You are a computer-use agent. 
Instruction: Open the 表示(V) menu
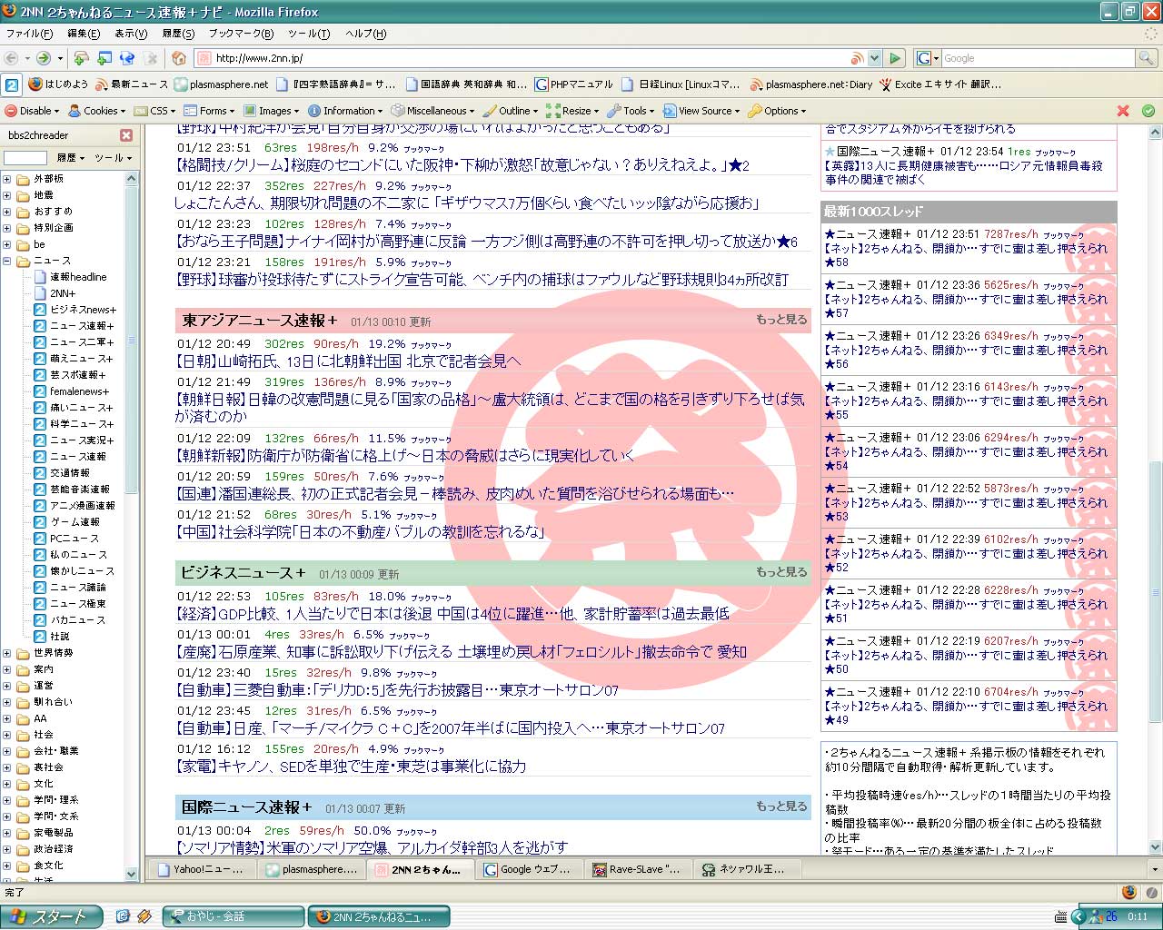[x=131, y=34]
